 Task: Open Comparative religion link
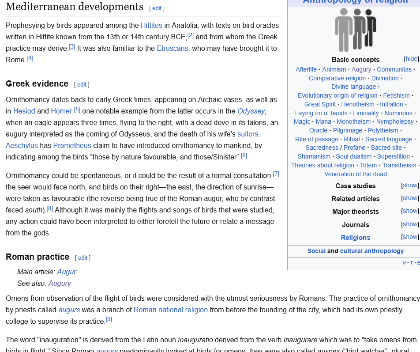(337, 78)
